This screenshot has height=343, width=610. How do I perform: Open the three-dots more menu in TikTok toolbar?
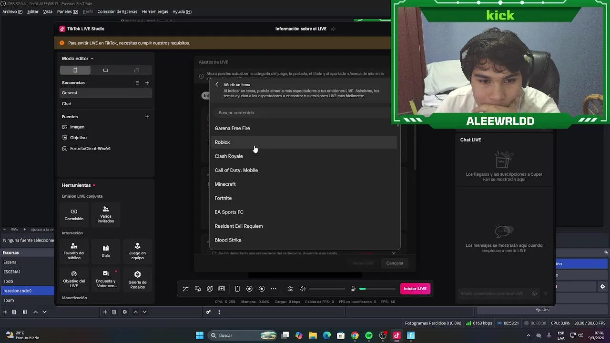[274, 289]
